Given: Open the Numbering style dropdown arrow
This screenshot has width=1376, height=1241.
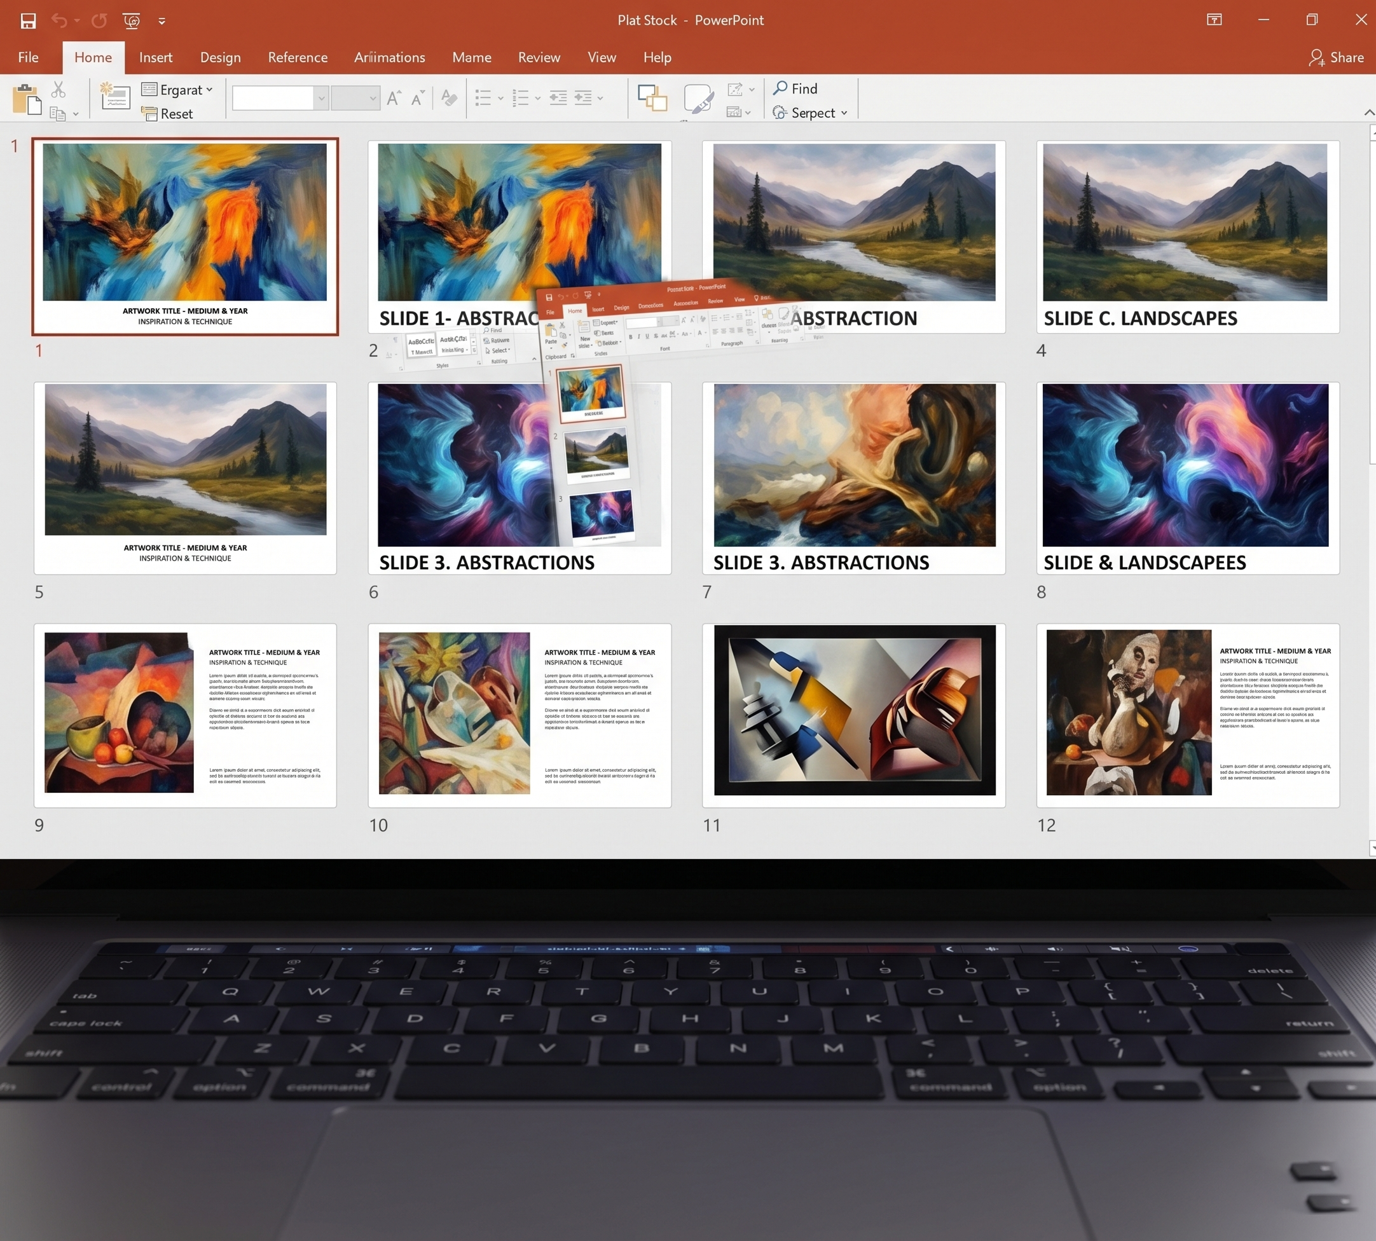Looking at the screenshot, I should 538,99.
